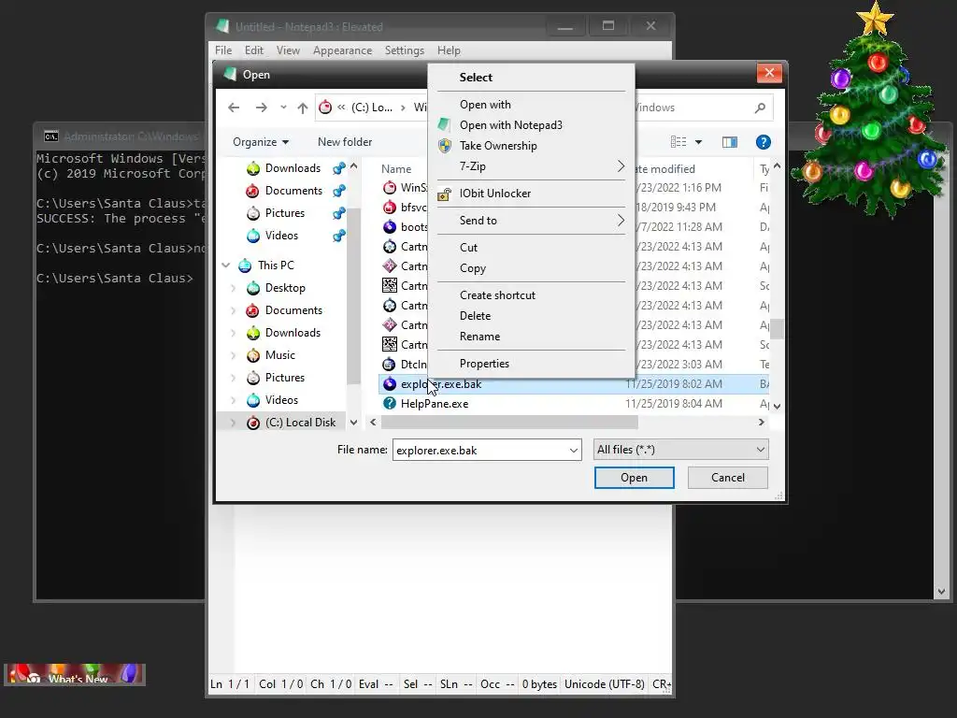Click the search magnifier icon in the Open dialog
This screenshot has height=718, width=957.
pos(760,108)
